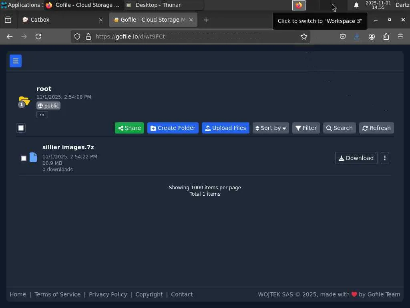
Task: Open the notification bell in panel
Action: (x=356, y=5)
